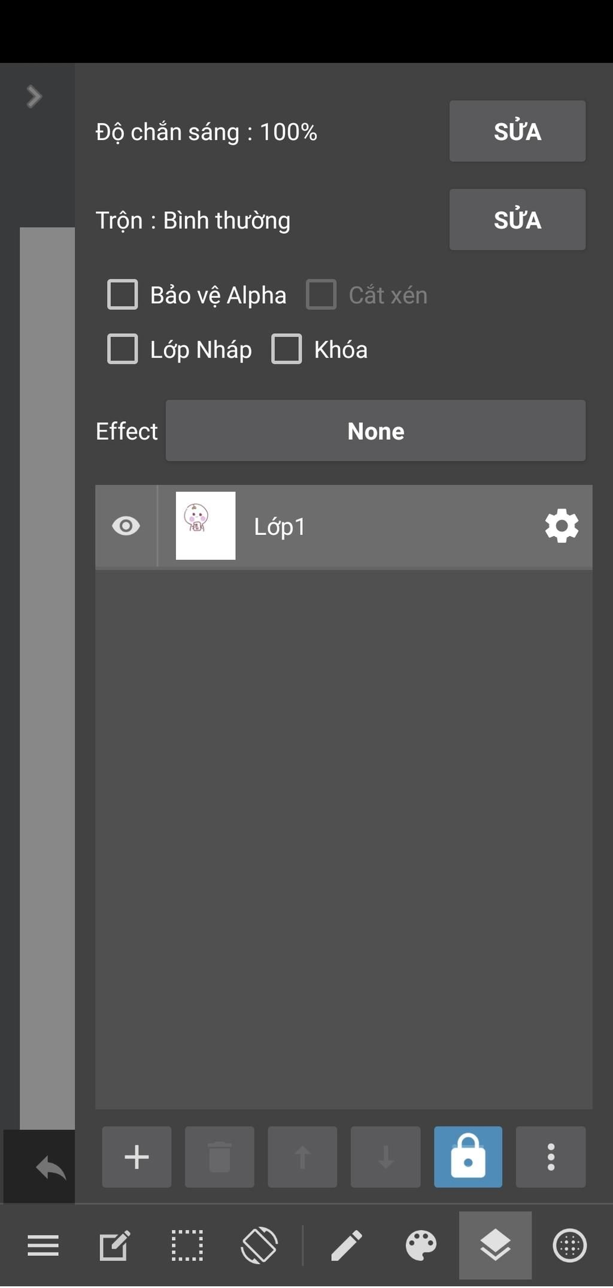Open the rotate canvas tool
The image size is (613, 1288).
coord(259,1247)
